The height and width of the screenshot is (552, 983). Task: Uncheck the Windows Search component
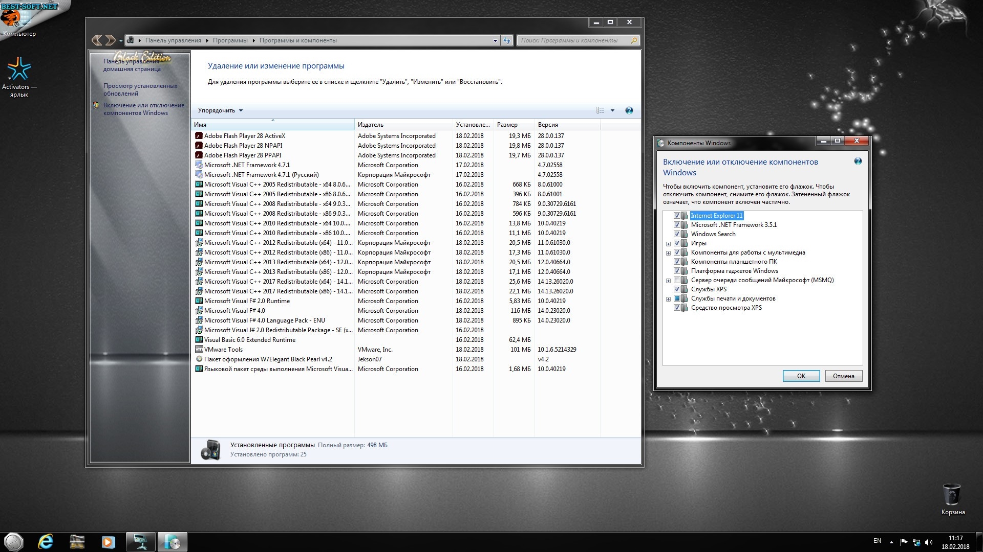pos(677,234)
